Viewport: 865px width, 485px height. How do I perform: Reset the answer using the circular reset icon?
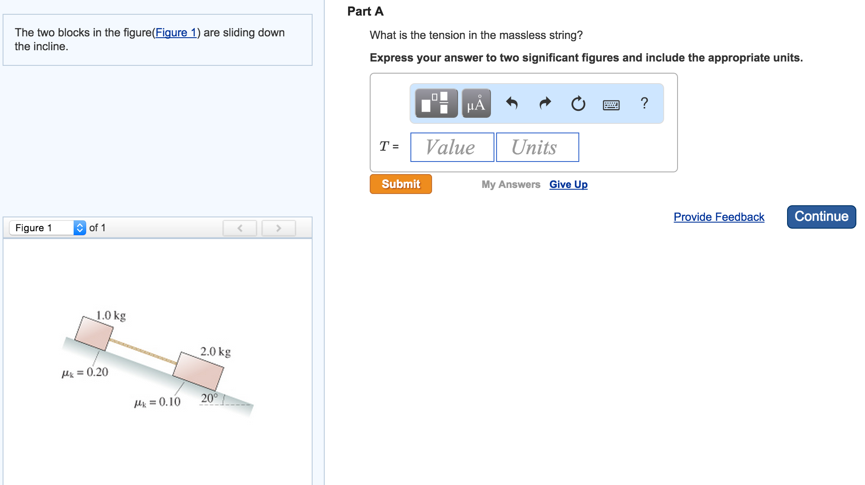coord(578,103)
